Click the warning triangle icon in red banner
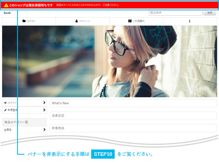This screenshot has height=163, width=219. coord(6,5)
